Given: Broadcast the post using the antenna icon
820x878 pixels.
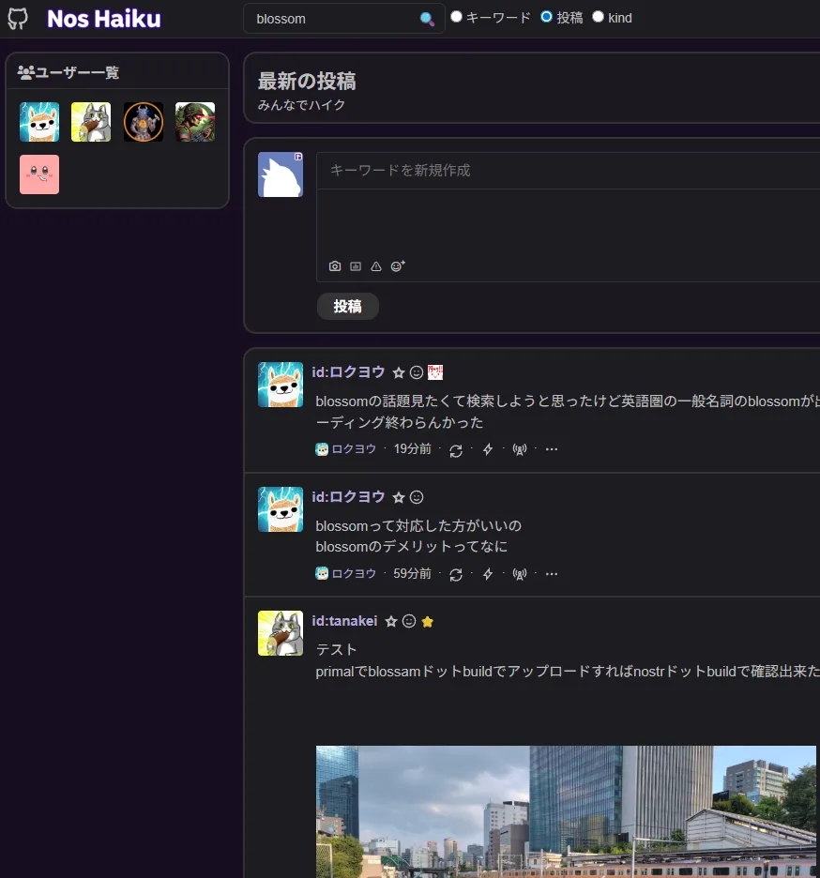Looking at the screenshot, I should click(x=520, y=449).
